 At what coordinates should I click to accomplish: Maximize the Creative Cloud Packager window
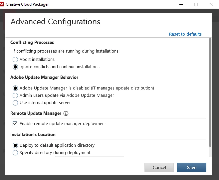point(196,4)
